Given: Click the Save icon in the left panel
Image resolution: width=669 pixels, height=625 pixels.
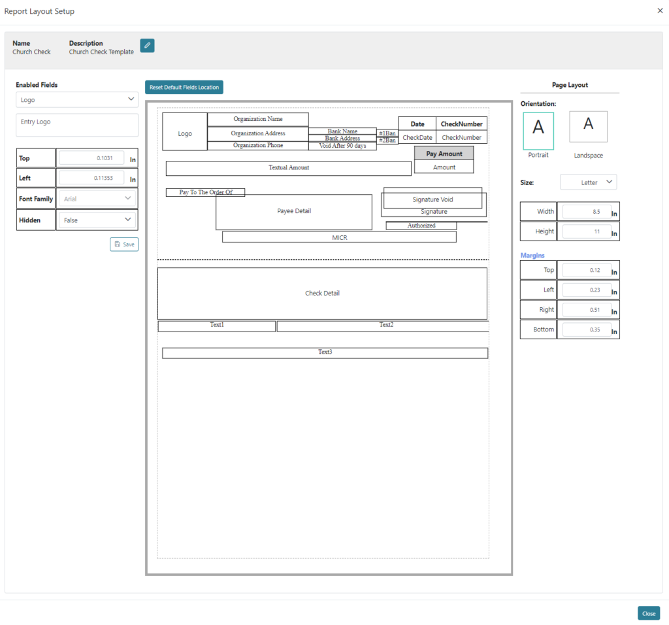Looking at the screenshot, I should click(x=123, y=244).
